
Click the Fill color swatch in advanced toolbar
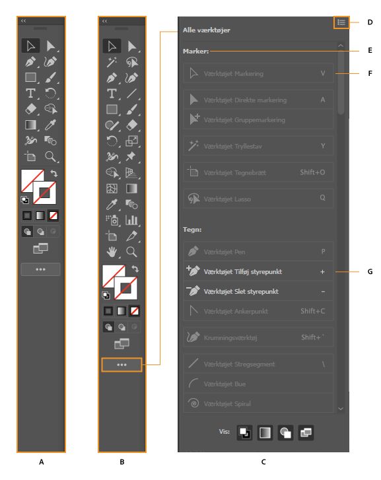pos(114,276)
